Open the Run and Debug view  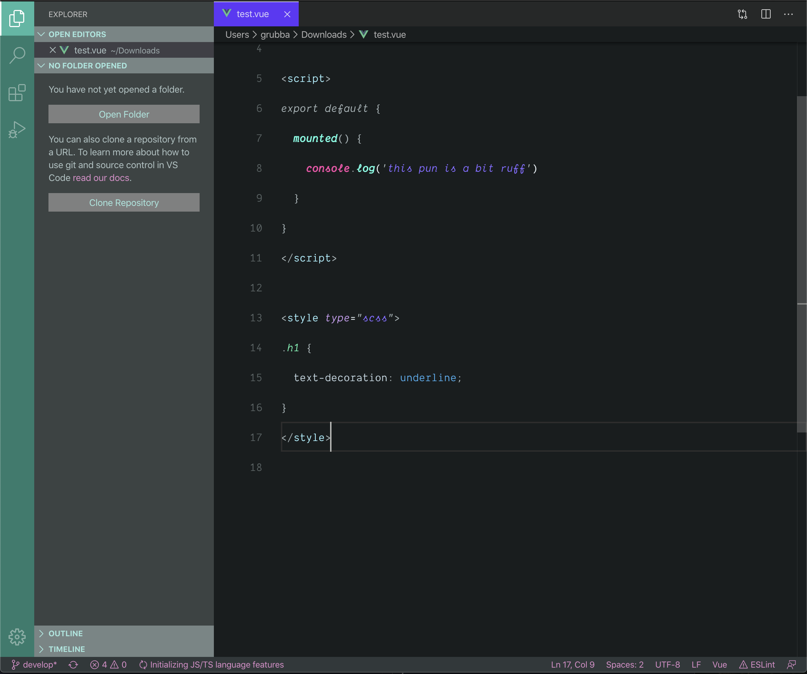coord(17,129)
